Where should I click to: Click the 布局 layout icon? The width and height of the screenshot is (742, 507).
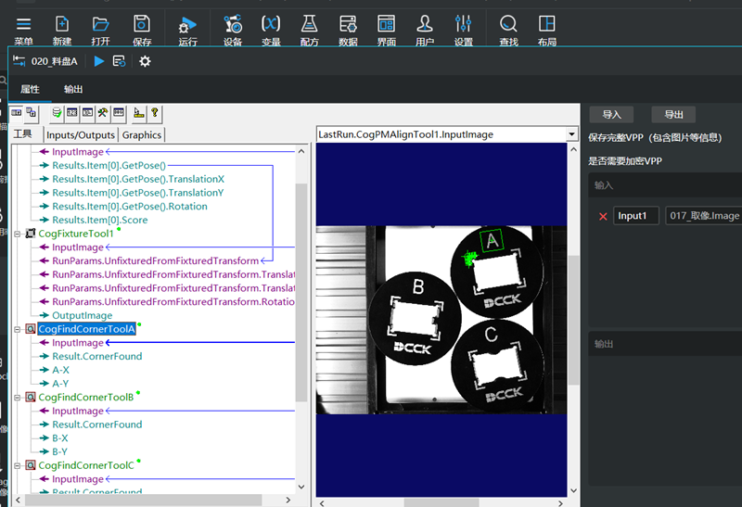coord(546,30)
